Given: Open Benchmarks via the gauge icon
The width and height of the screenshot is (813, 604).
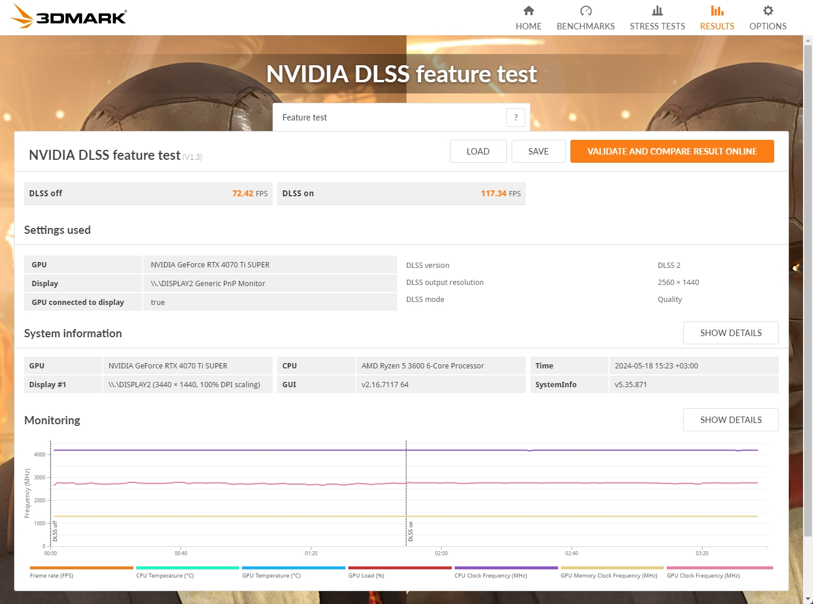Looking at the screenshot, I should [x=586, y=11].
